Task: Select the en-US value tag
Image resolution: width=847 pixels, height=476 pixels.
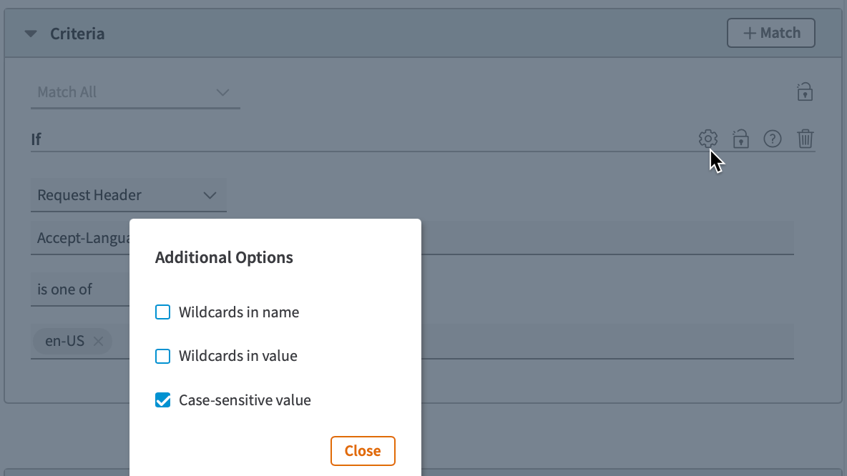Action: pos(64,342)
